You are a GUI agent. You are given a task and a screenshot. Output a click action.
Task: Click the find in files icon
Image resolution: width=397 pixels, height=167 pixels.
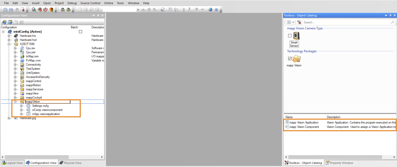pos(163,10)
